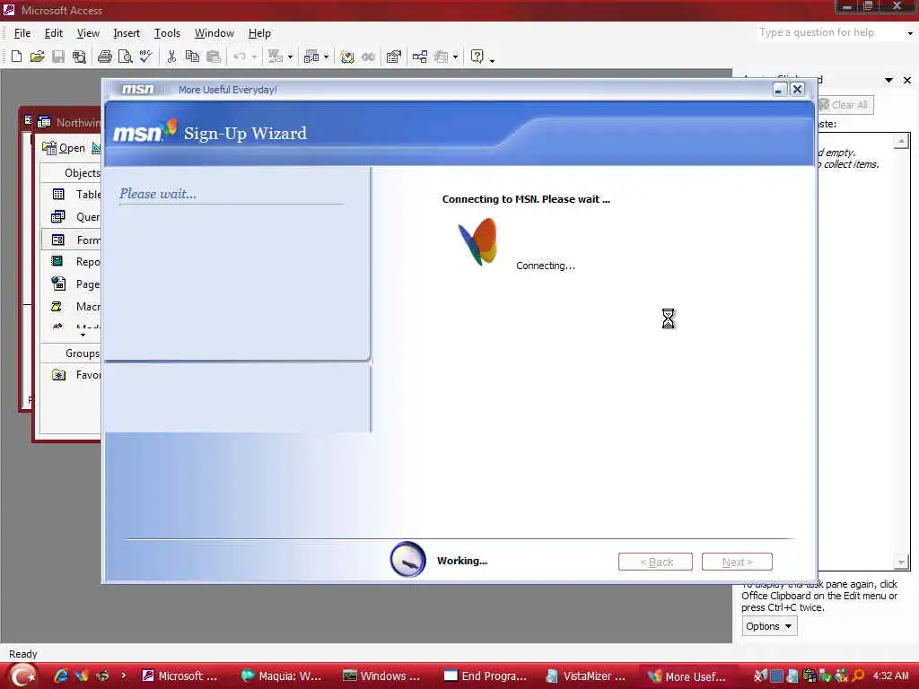Viewport: 919px width, 689px height.
Task: Click the Save floppy disk icon
Action: coord(58,57)
